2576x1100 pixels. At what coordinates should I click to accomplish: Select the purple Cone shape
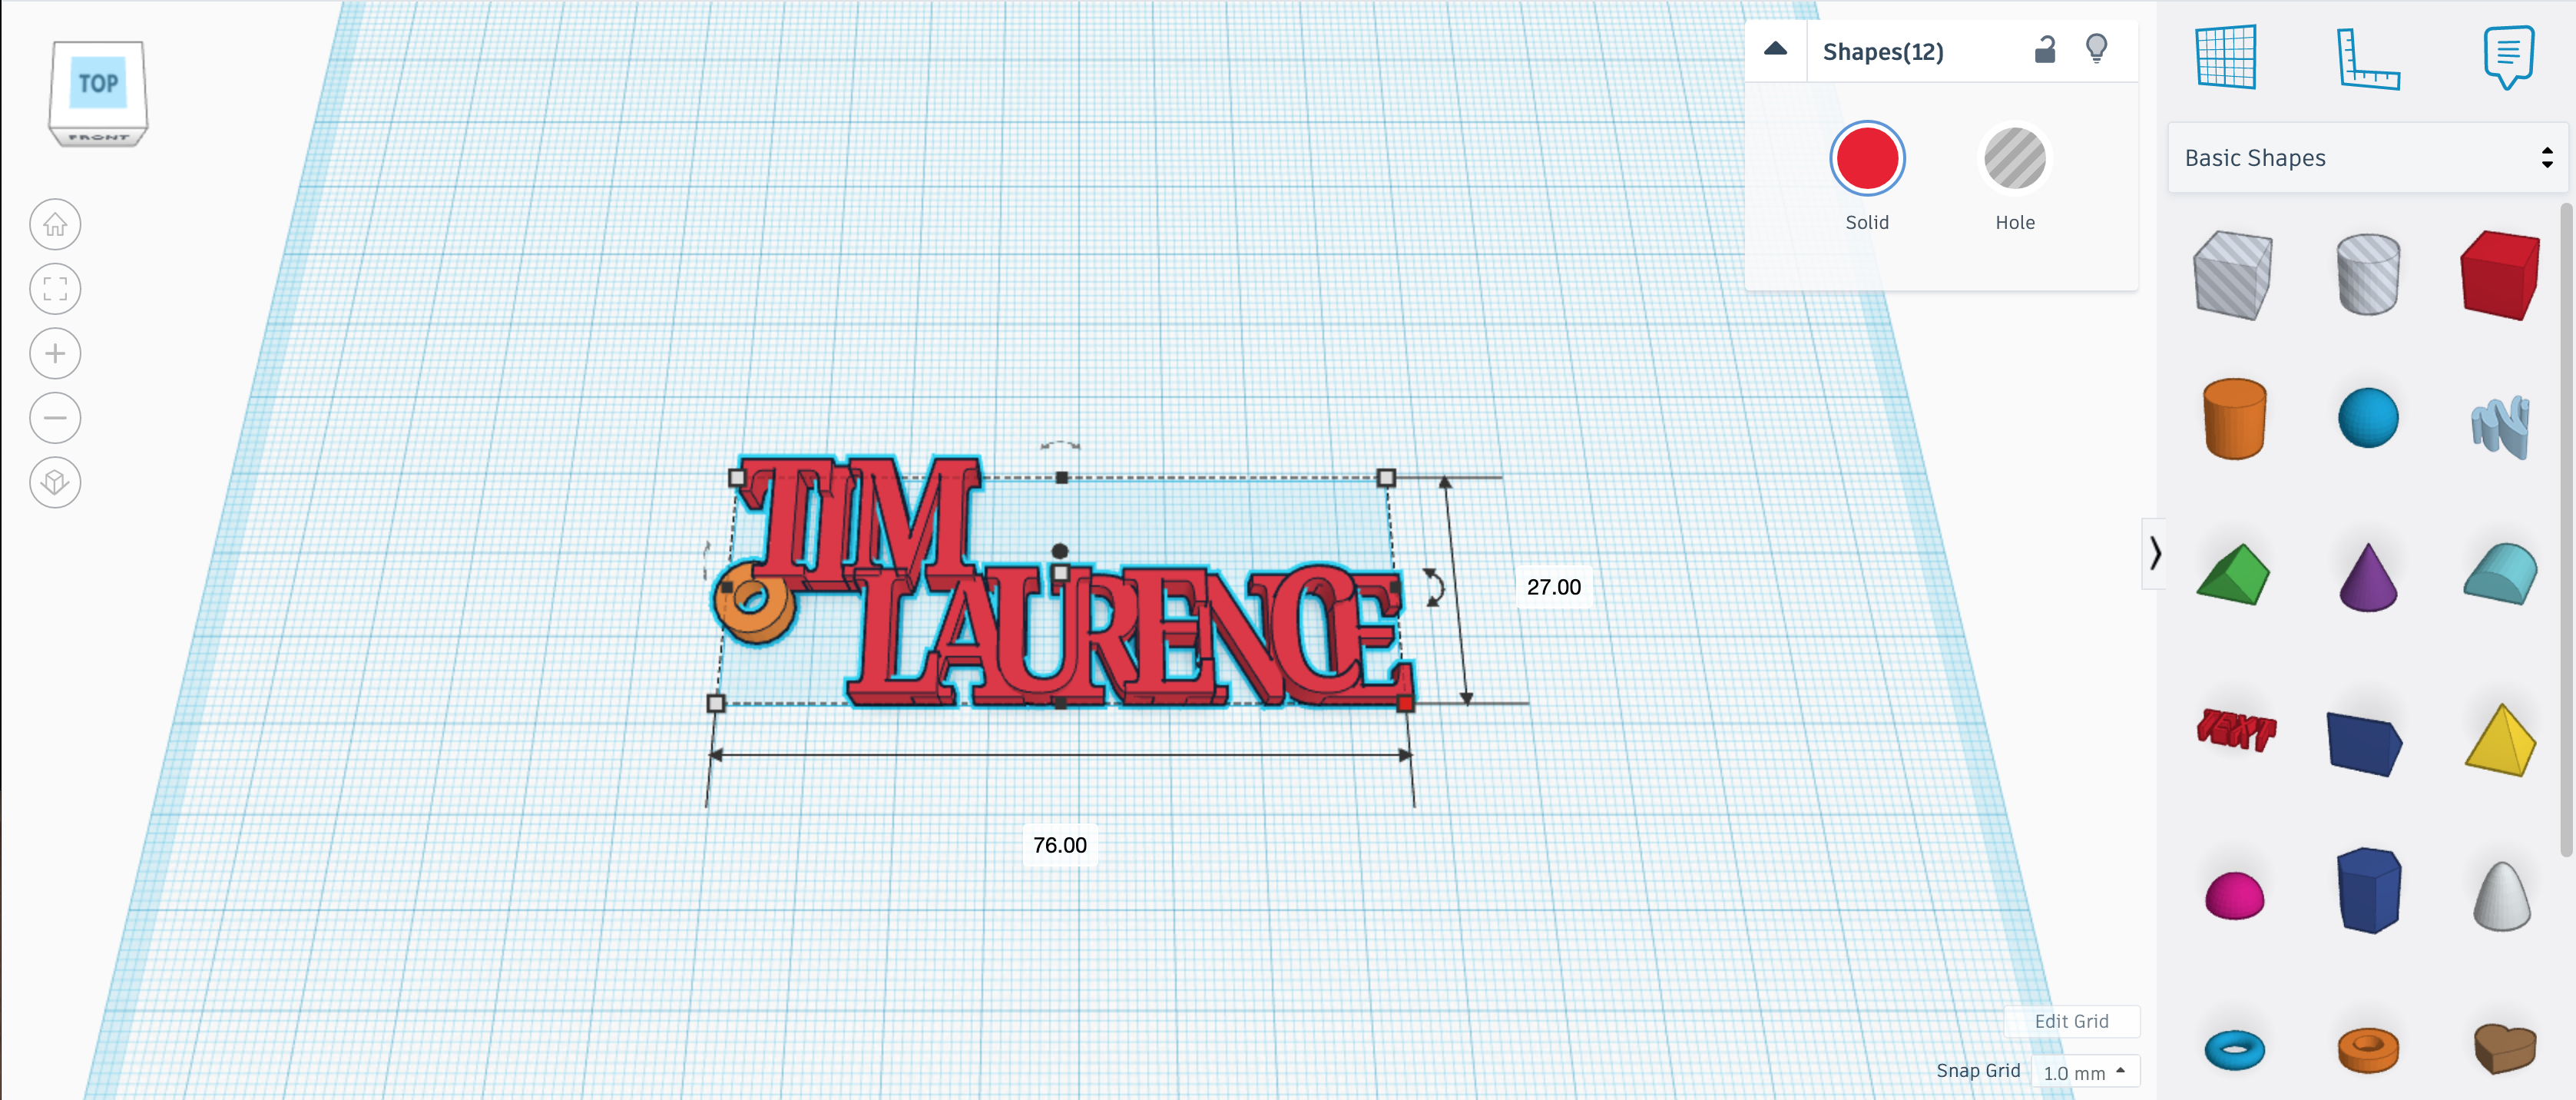point(2367,576)
